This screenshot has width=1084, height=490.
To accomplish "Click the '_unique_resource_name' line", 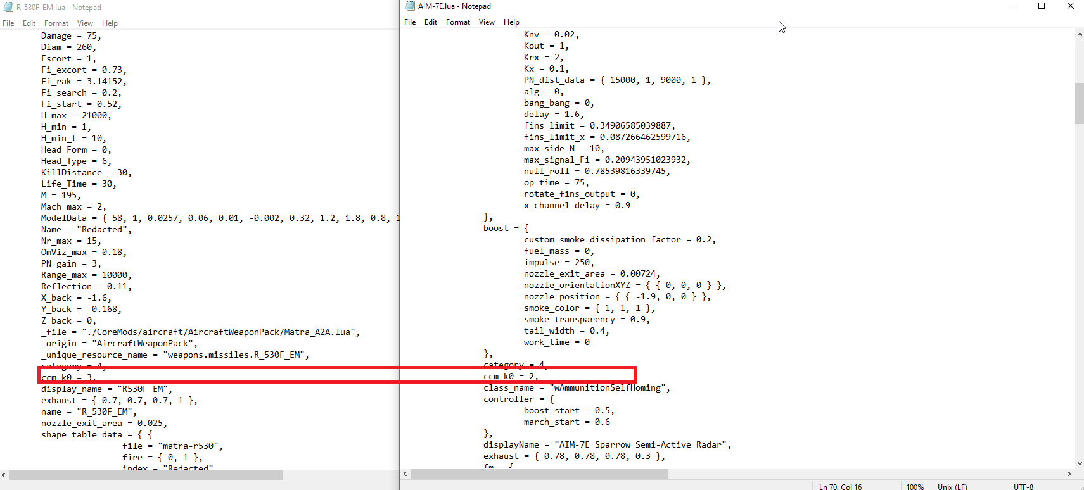I will coord(175,355).
